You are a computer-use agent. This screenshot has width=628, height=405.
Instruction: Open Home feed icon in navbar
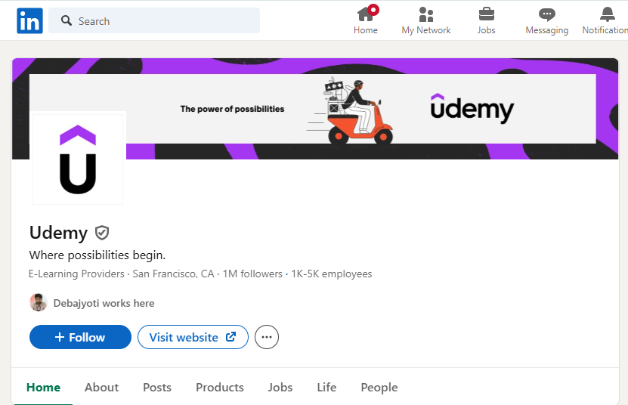coord(366,14)
